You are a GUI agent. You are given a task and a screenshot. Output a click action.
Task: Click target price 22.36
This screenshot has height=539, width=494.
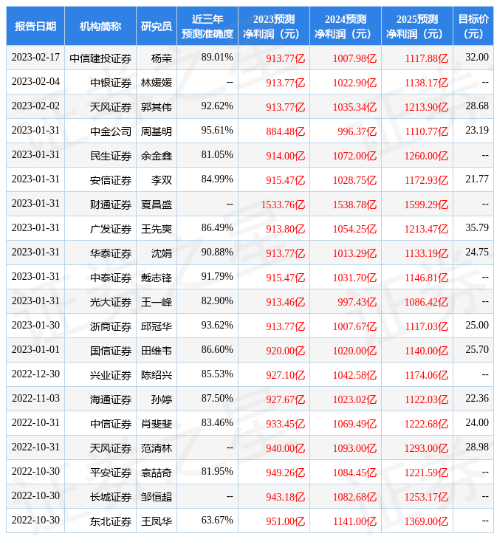pyautogui.click(x=477, y=399)
